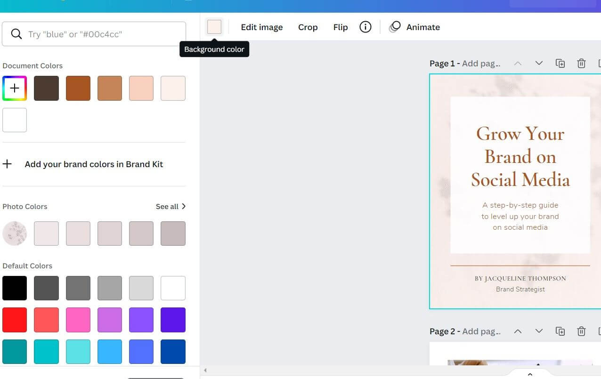Move Page 1 up with the arrow icon
Viewport: 601px width, 379px height.
(518, 63)
